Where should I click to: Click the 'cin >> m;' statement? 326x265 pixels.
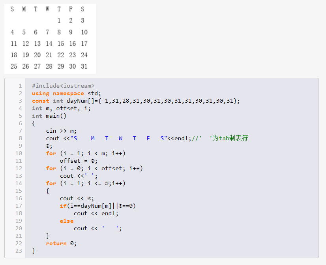pyautogui.click(x=61, y=131)
